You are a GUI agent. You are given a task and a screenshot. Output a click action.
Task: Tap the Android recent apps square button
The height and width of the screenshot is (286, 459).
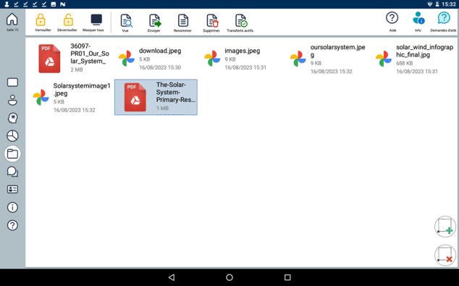click(x=287, y=277)
